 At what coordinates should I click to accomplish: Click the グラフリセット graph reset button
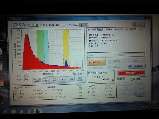tap(79, 79)
